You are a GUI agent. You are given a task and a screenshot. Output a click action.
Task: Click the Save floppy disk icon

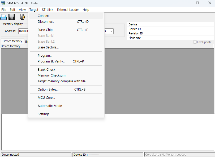tap(11, 17)
